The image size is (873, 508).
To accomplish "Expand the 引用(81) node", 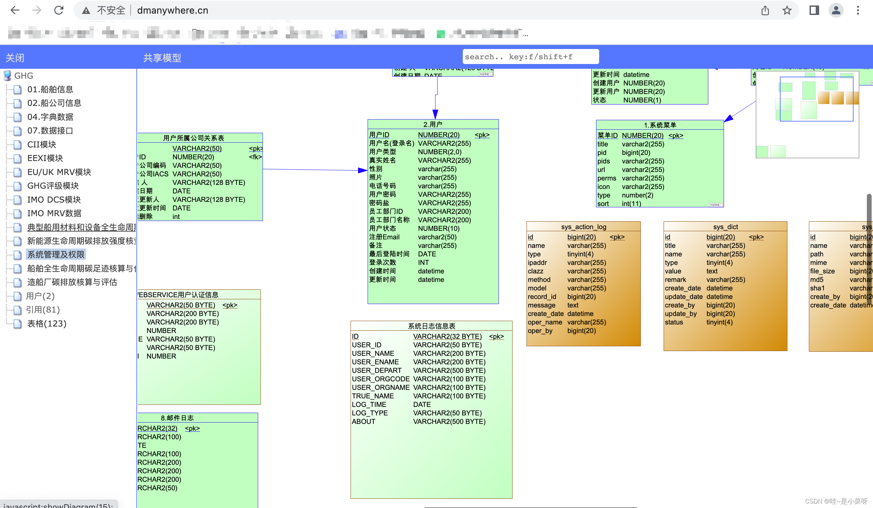I will [43, 310].
